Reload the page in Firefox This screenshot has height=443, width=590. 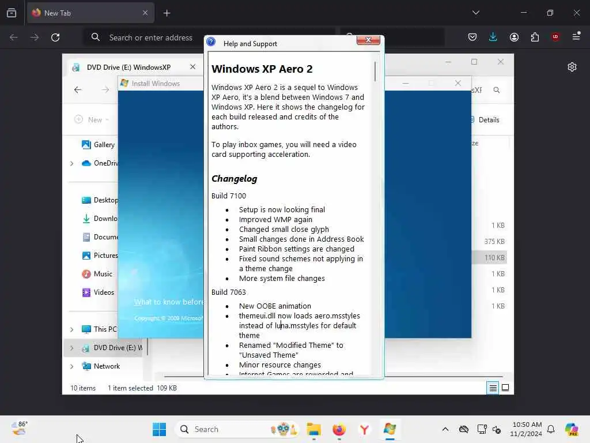(x=55, y=37)
